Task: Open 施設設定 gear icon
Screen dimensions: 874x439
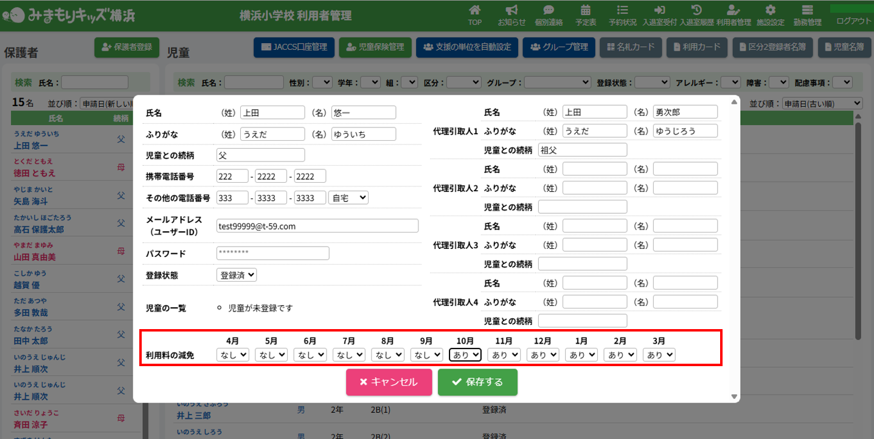Action: point(770,10)
